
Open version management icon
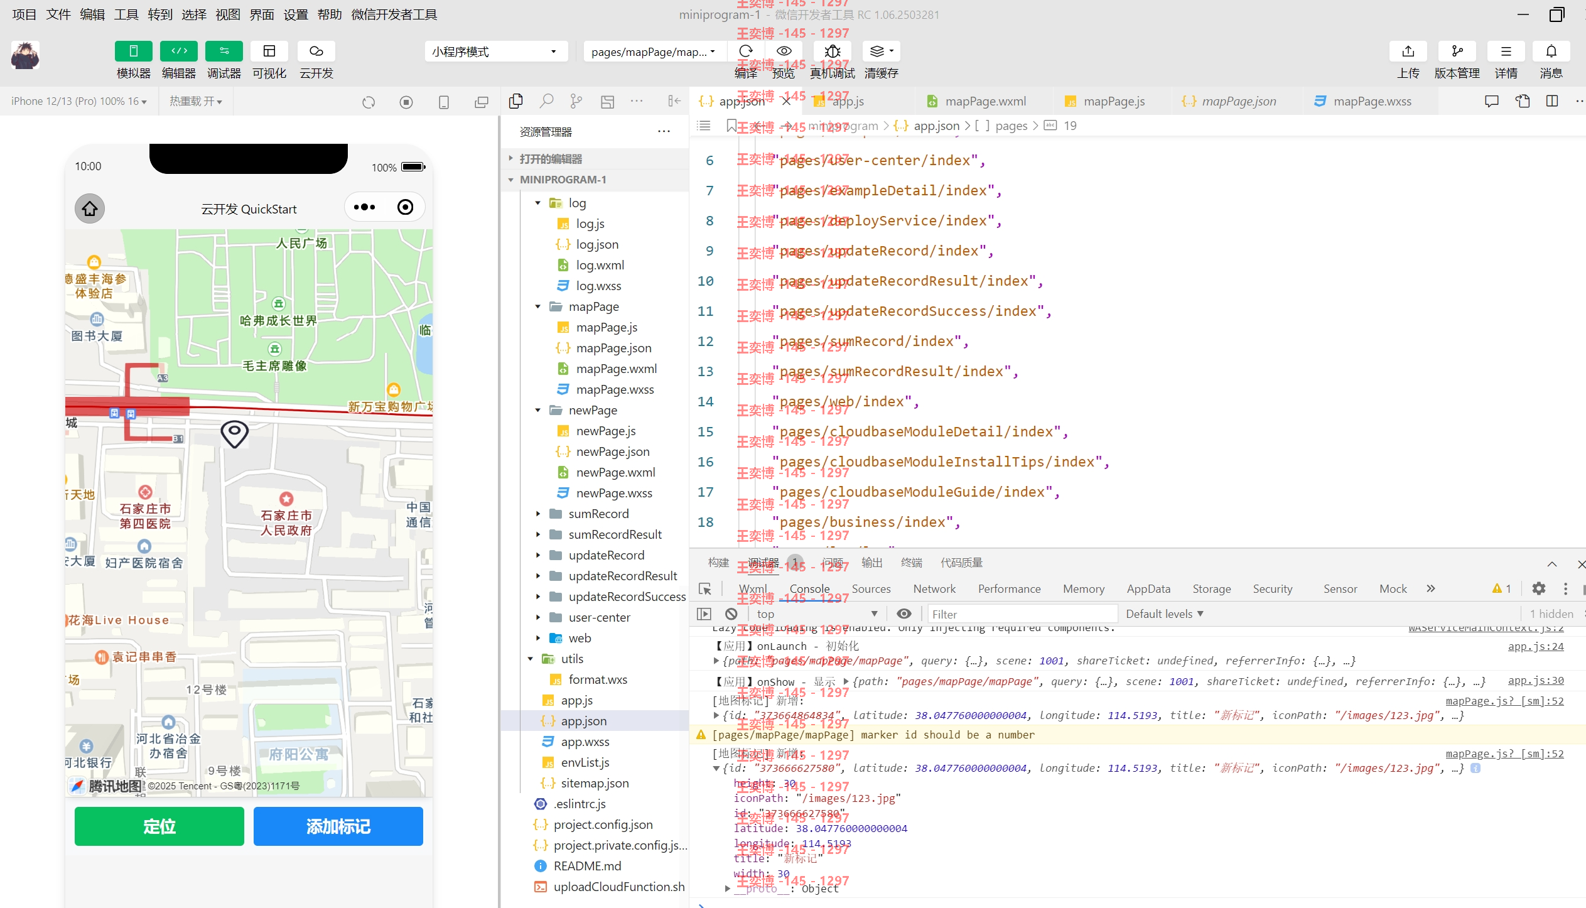tap(1457, 51)
